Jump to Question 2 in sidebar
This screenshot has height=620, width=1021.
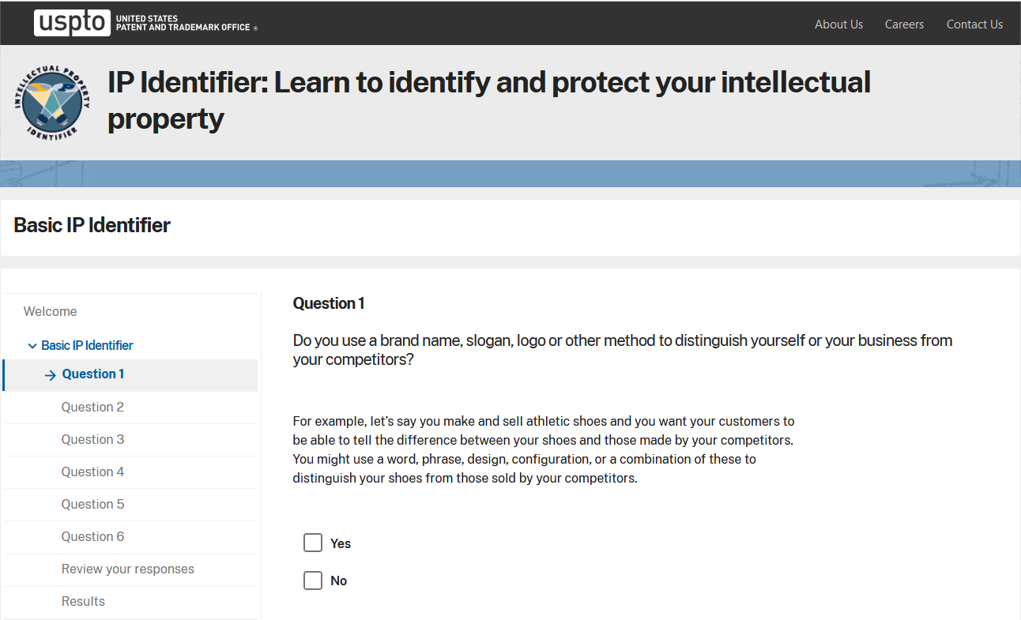(92, 407)
